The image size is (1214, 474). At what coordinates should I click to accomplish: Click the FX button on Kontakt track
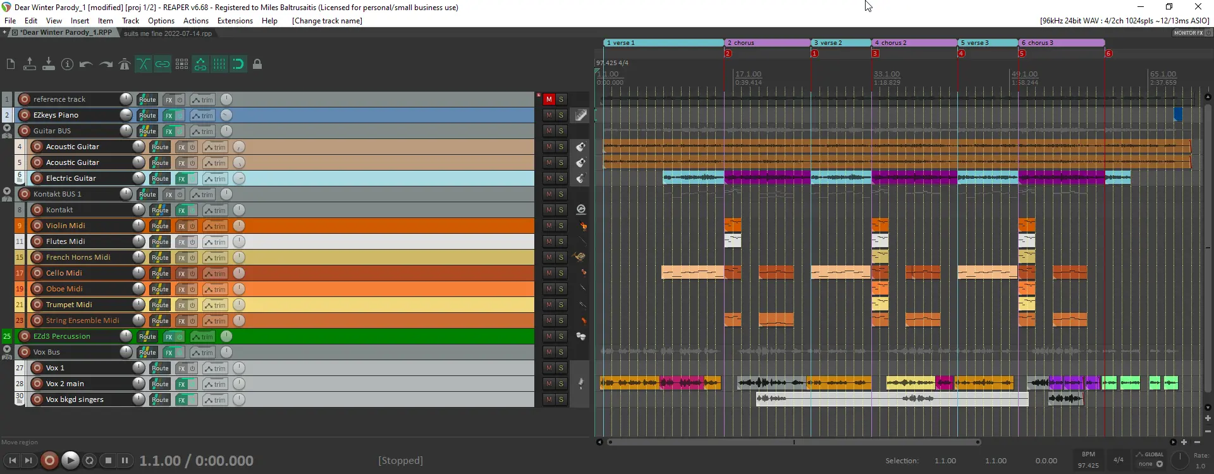coord(181,210)
